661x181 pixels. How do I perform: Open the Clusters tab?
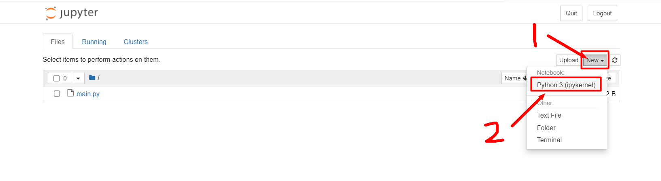pyautogui.click(x=135, y=42)
